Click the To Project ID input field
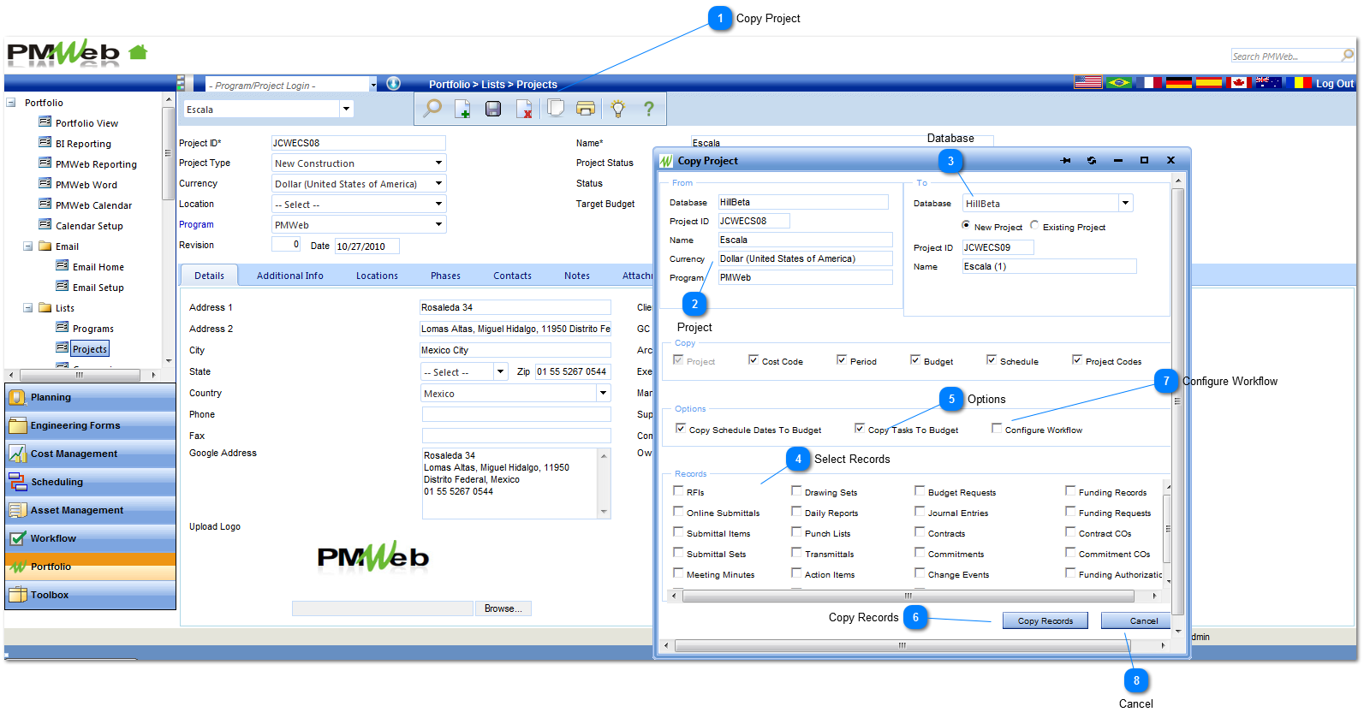This screenshot has width=1364, height=724. pos(998,247)
